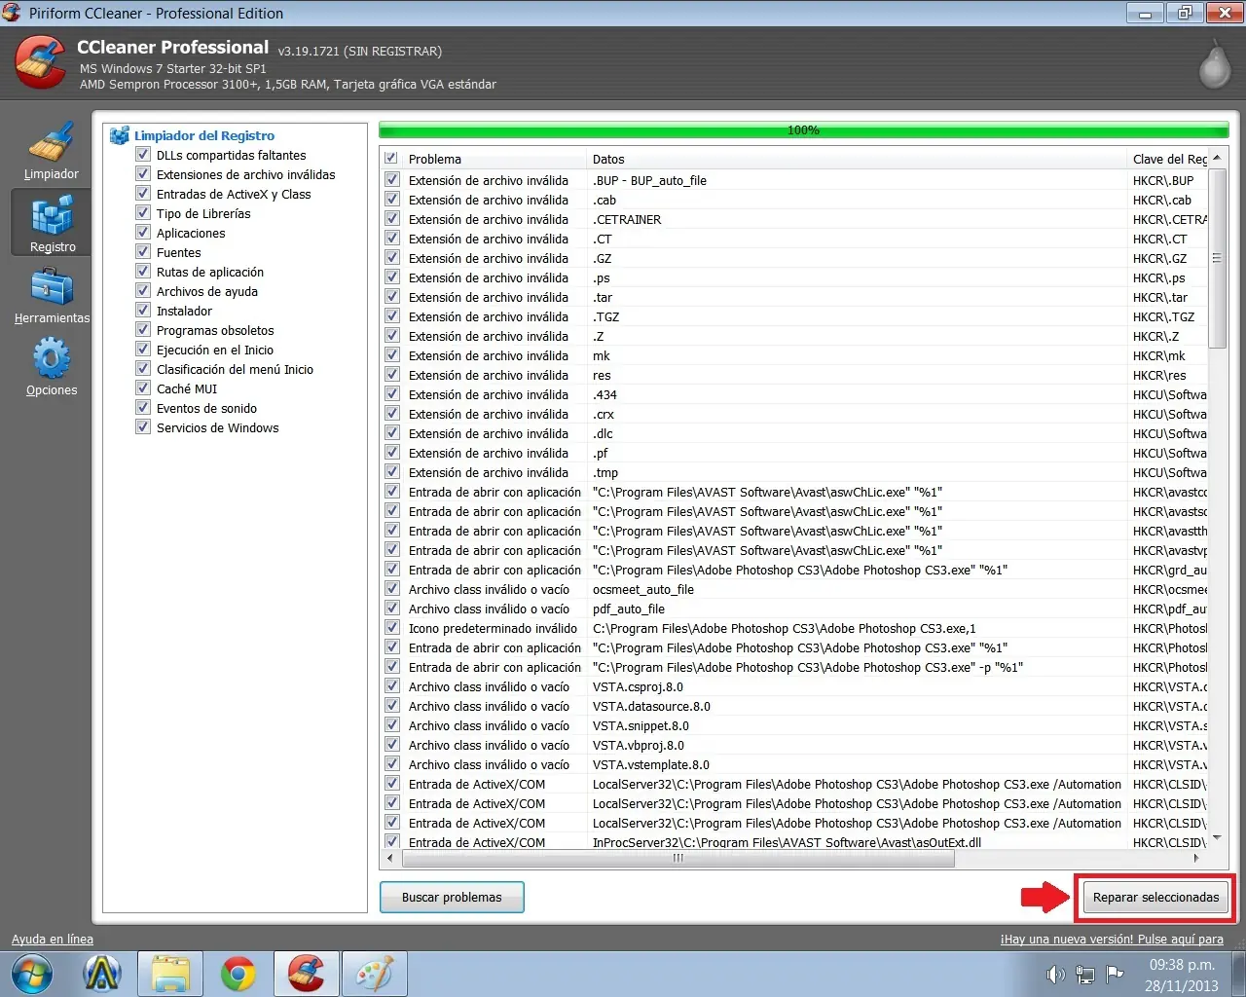Select the HKCR\.GZ registry key cell
Image resolution: width=1246 pixels, height=997 pixels.
tap(1160, 259)
